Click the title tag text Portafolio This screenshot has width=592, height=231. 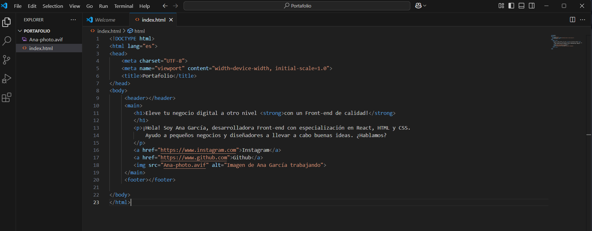[158, 76]
